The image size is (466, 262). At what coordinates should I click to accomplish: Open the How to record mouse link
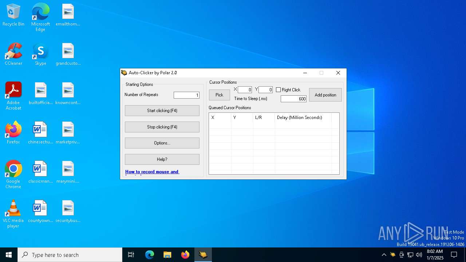click(152, 172)
